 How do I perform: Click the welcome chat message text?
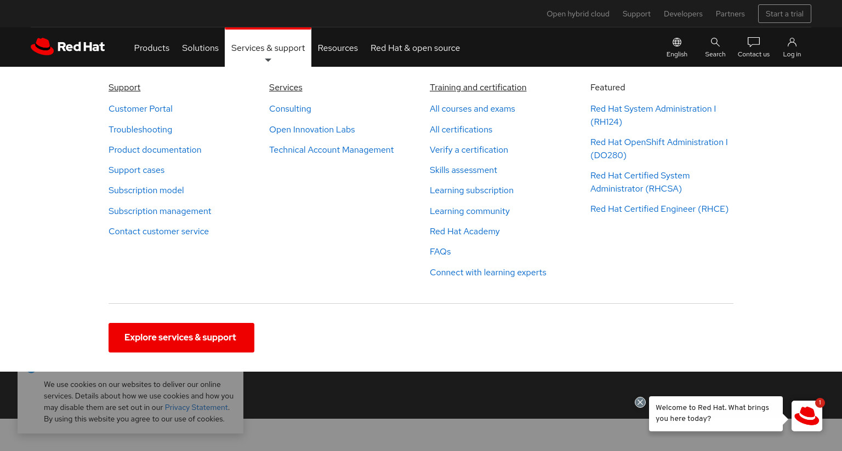click(712, 413)
